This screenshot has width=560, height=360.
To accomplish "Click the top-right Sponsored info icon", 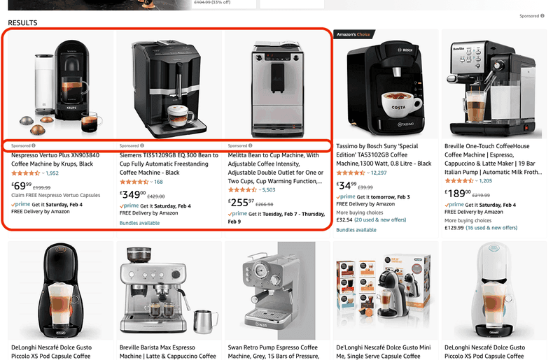I will tap(542, 15).
